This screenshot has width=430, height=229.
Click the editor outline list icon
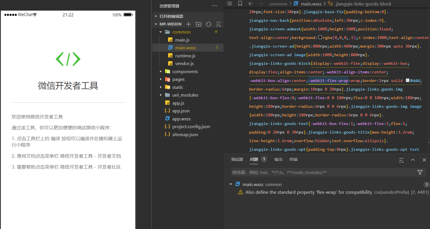[x=229, y=3]
